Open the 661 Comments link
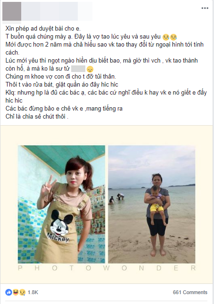214x304 pixels. 190,292
